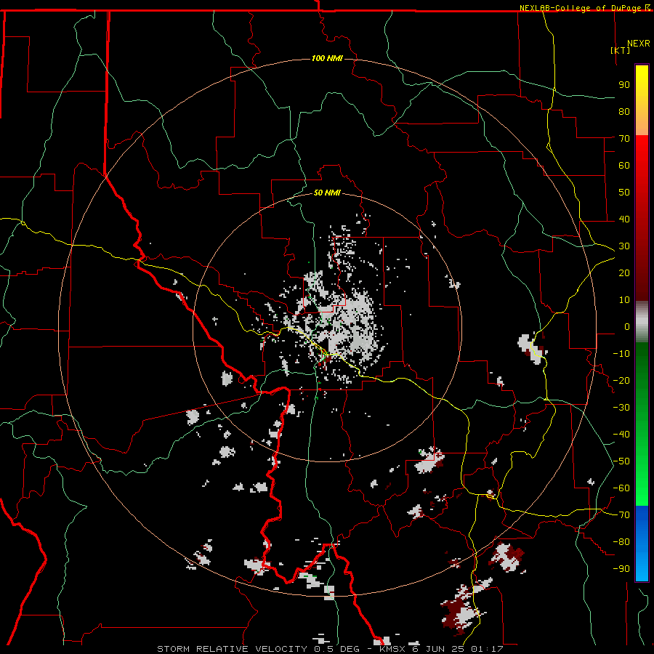Click the 40 value on the velocity scale
The height and width of the screenshot is (654, 654).
click(624, 219)
